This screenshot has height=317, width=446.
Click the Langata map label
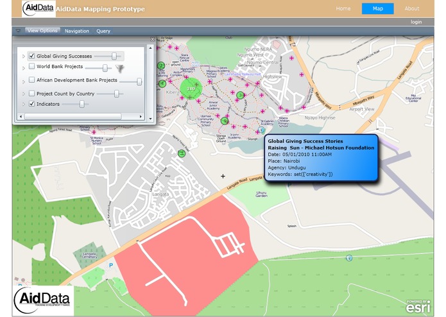coord(160,194)
